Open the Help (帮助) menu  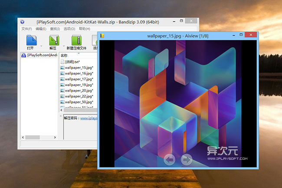click(85, 29)
